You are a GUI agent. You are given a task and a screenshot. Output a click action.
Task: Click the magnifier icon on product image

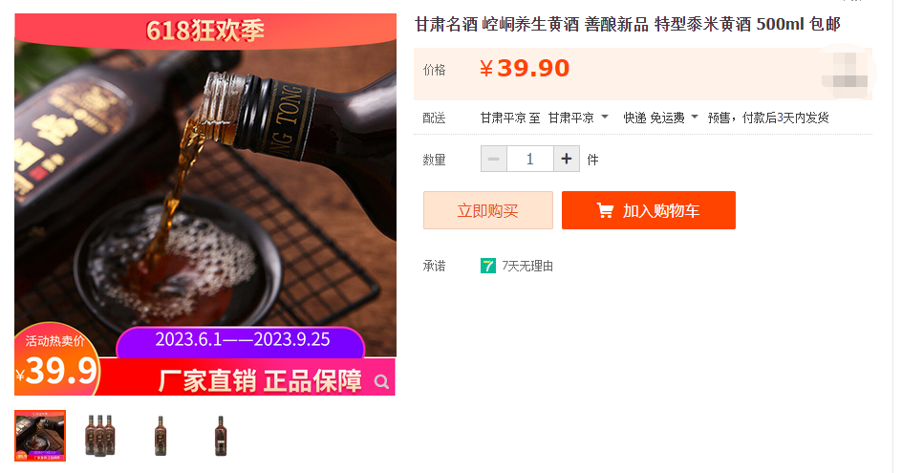(381, 381)
